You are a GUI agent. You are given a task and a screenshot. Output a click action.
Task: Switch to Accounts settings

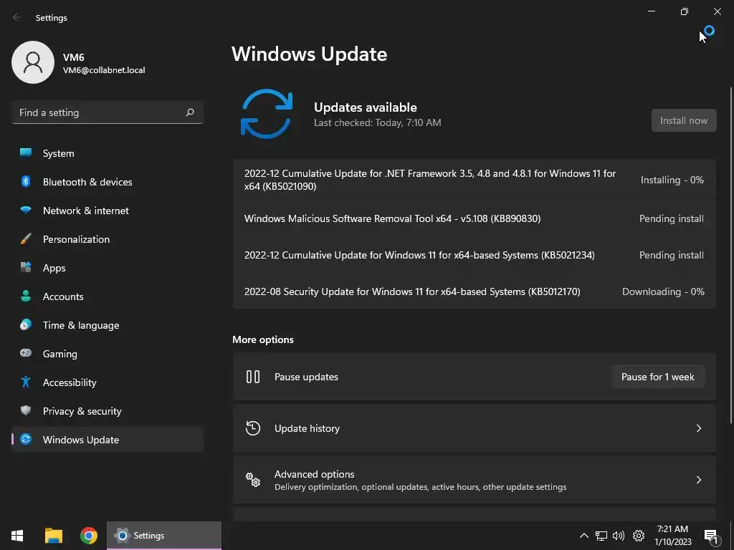click(108, 296)
